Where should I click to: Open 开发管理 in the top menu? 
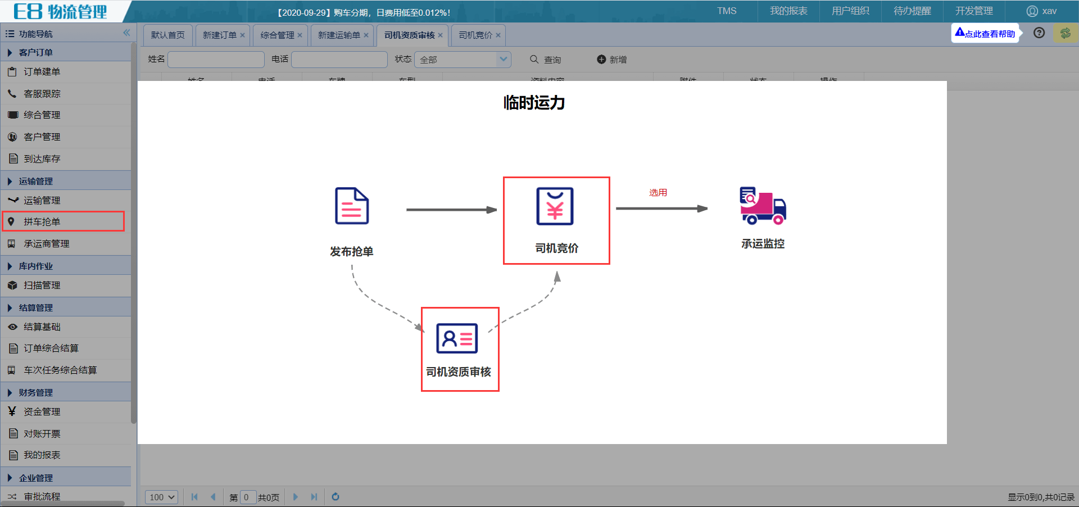tap(974, 11)
